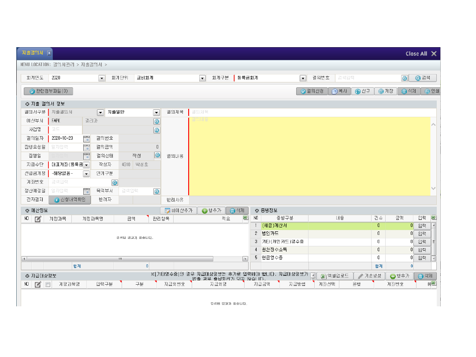
Task: Click the edit icon in 지급대상정보 header
Action: (38, 284)
